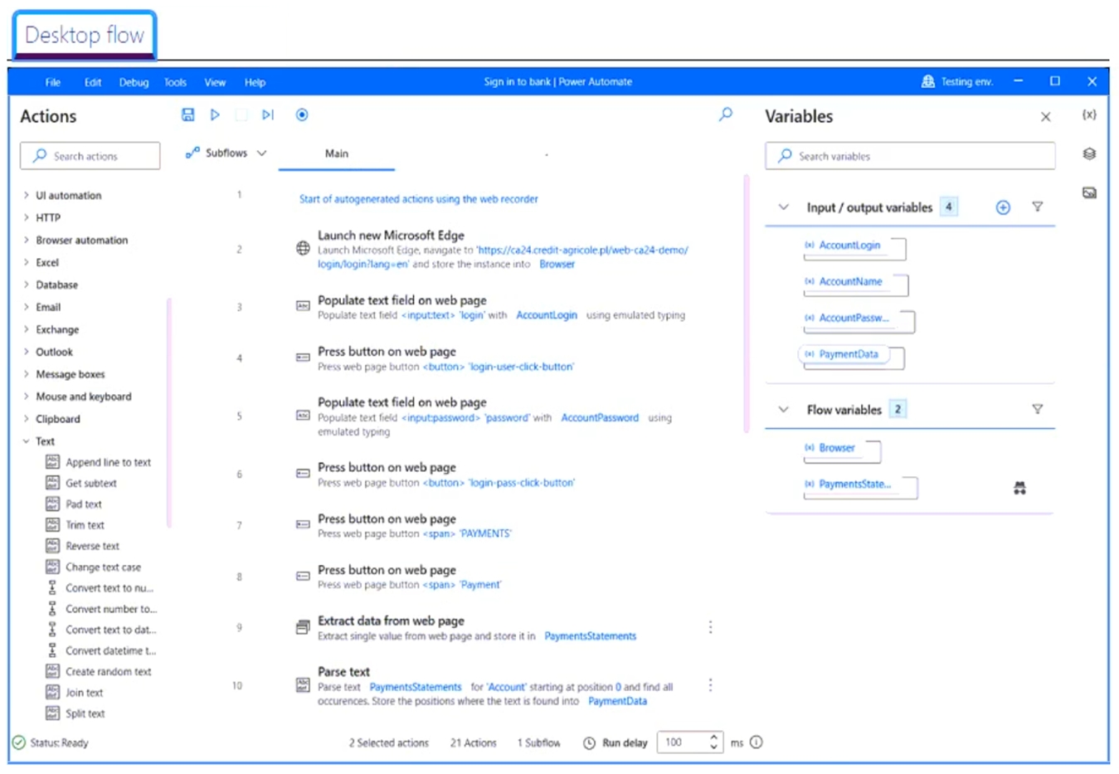Open the Subflows dropdown
This screenshot has height=774, width=1119.
[x=226, y=153]
